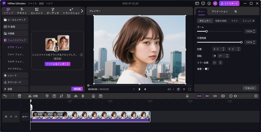Click the purple 顔認識 button
This screenshot has height=132, width=261.
pyautogui.click(x=77, y=89)
